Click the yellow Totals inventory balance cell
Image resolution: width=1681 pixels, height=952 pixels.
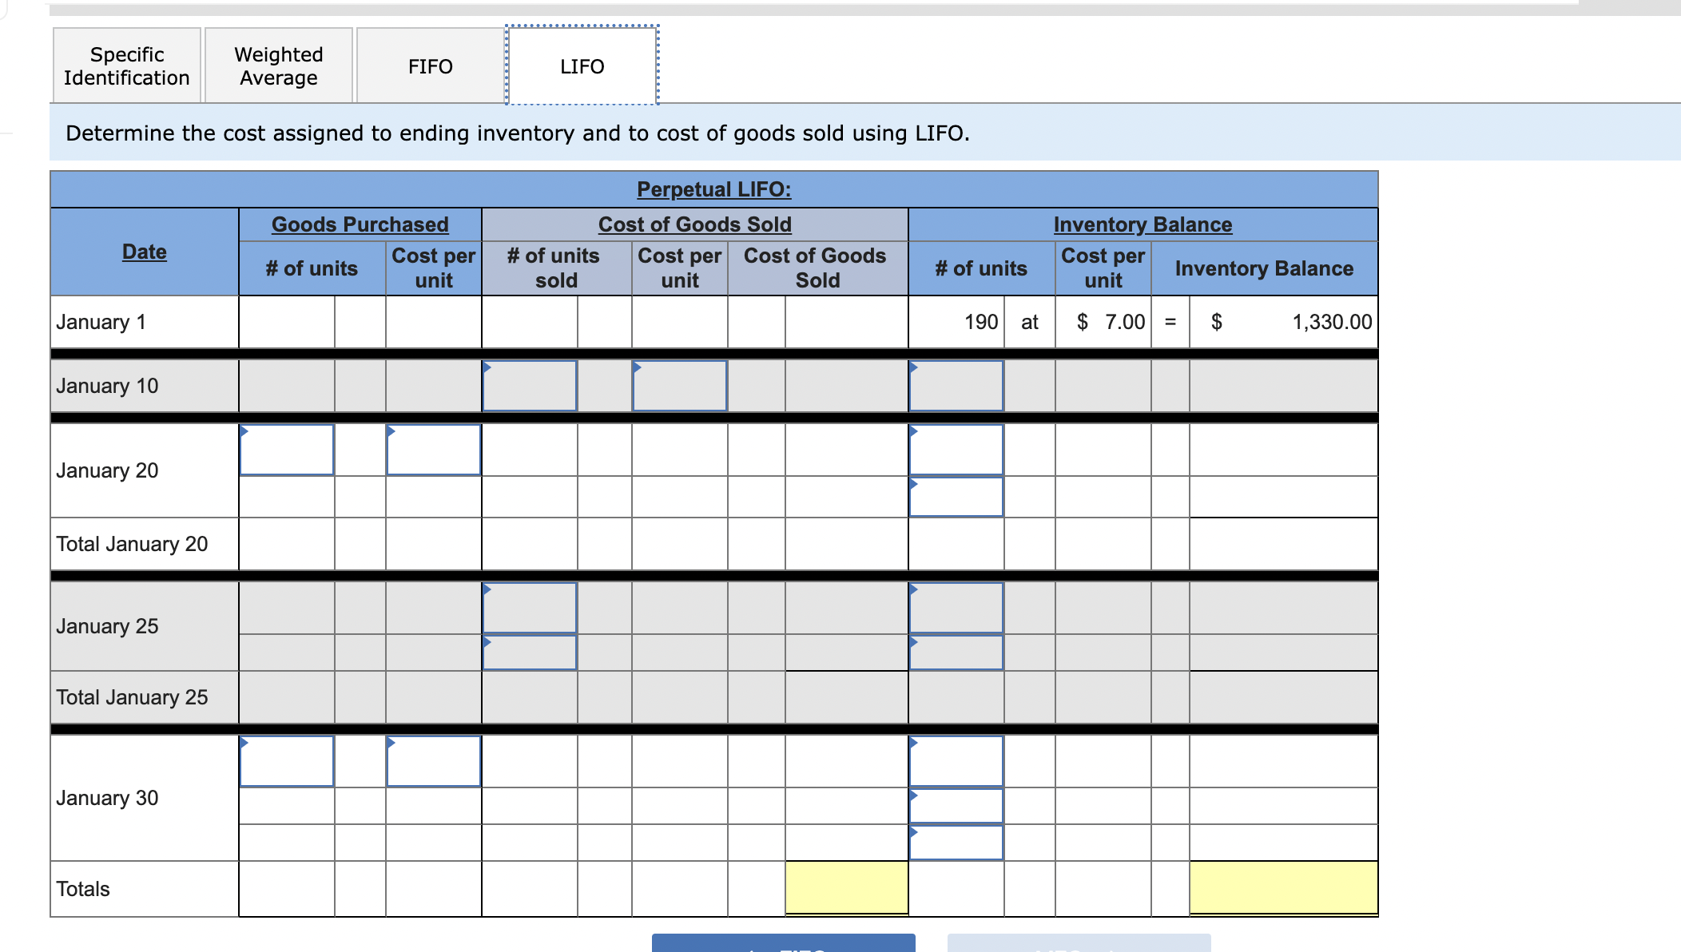(x=1282, y=887)
